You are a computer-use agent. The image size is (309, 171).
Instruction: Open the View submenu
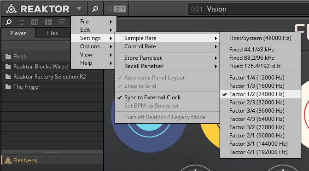(x=93, y=55)
